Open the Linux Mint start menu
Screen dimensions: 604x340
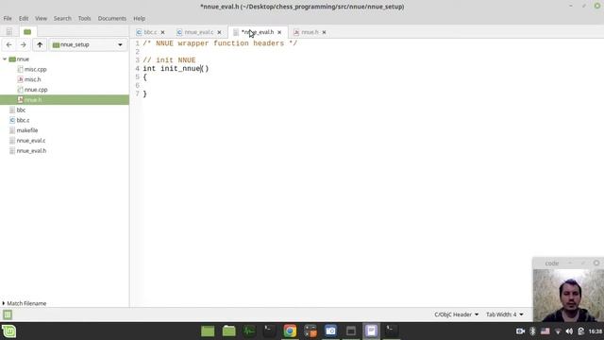8,331
